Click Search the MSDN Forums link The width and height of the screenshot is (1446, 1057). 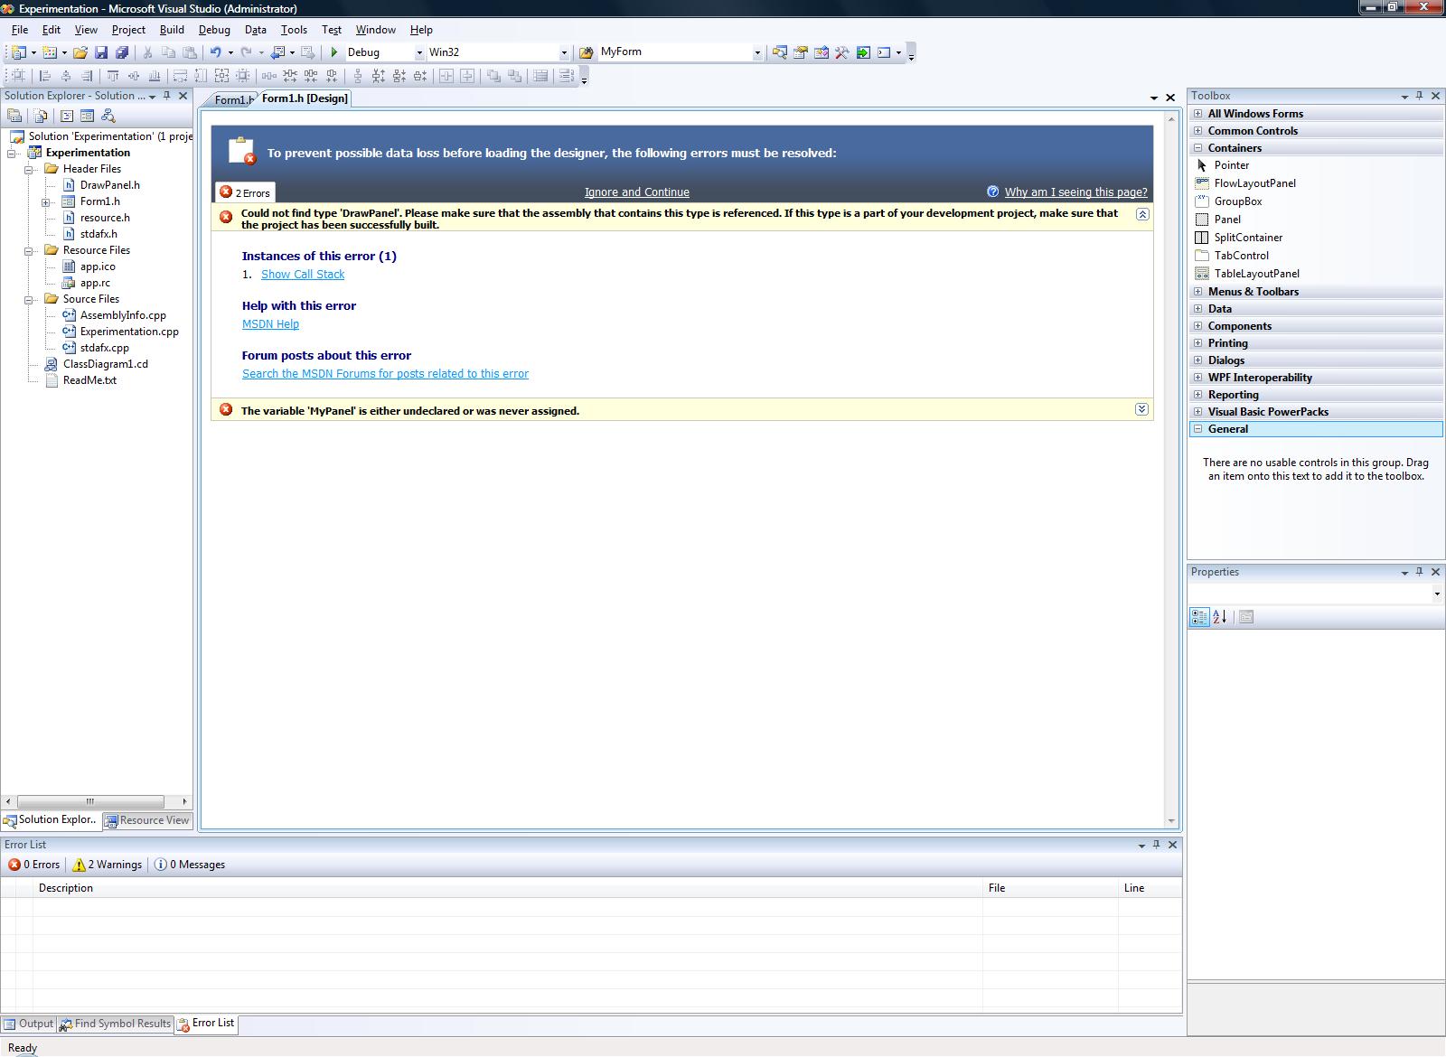(385, 374)
